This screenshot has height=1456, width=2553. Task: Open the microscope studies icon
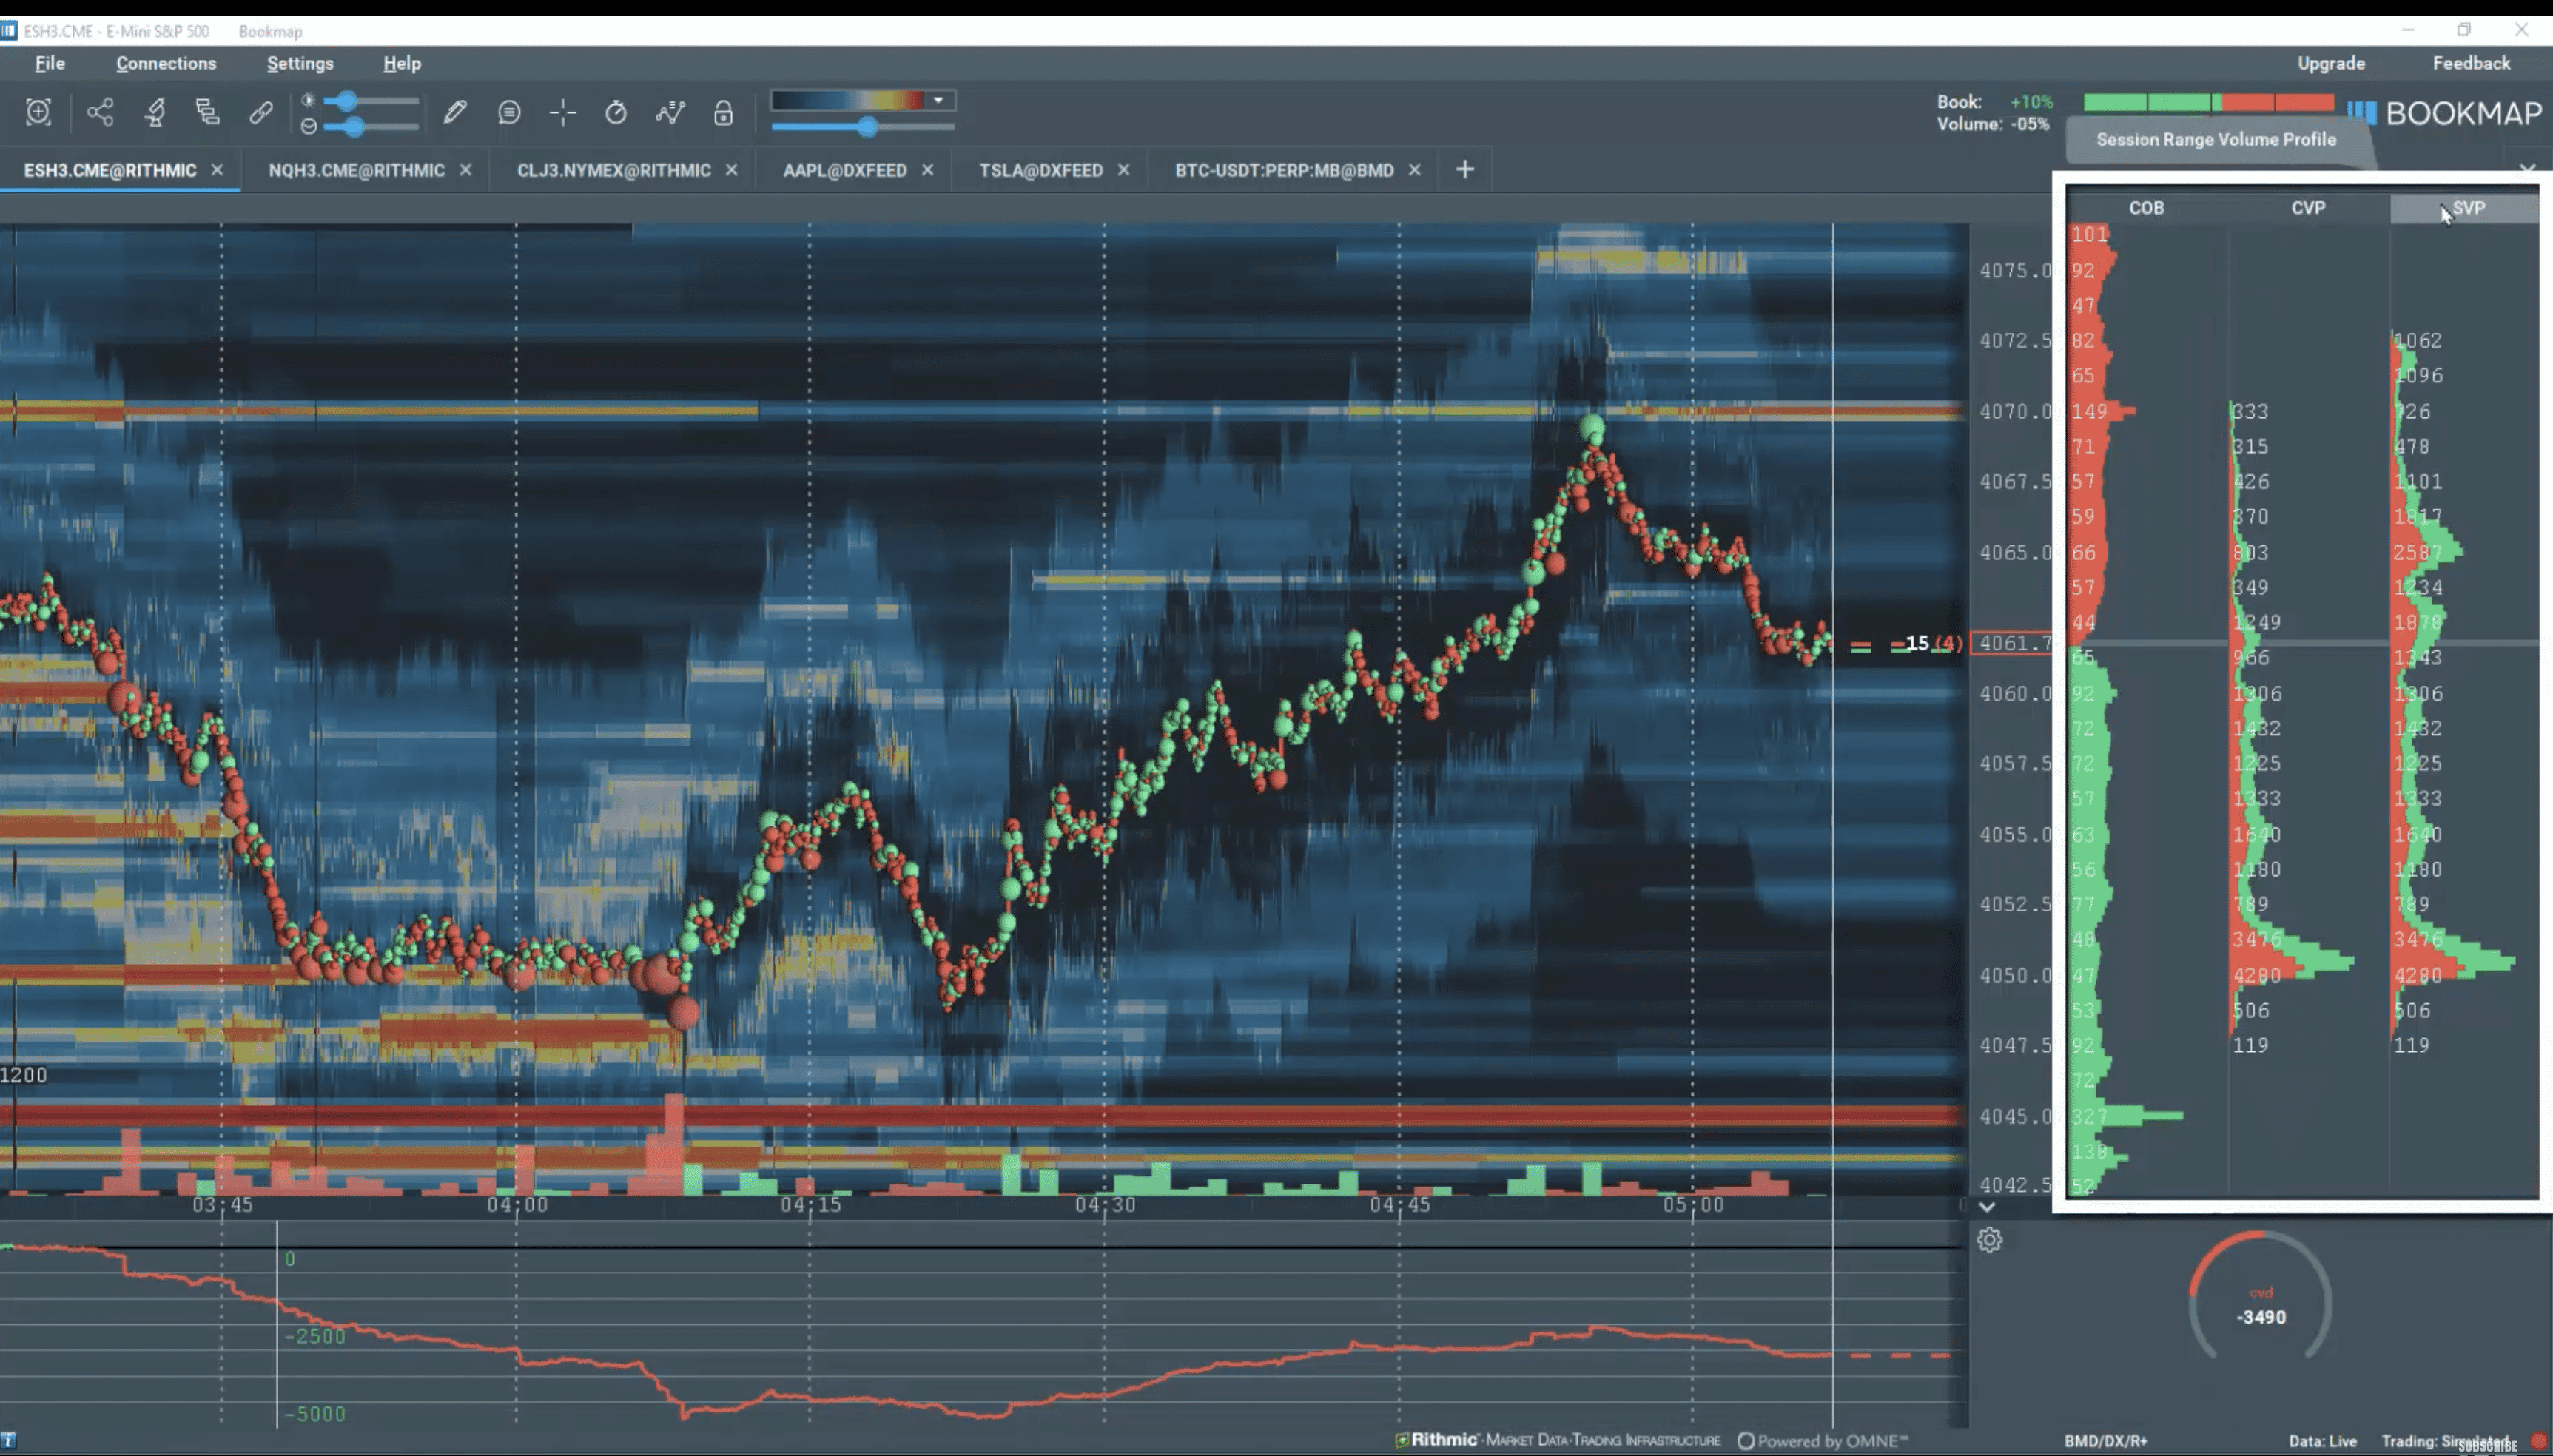pyautogui.click(x=155, y=112)
